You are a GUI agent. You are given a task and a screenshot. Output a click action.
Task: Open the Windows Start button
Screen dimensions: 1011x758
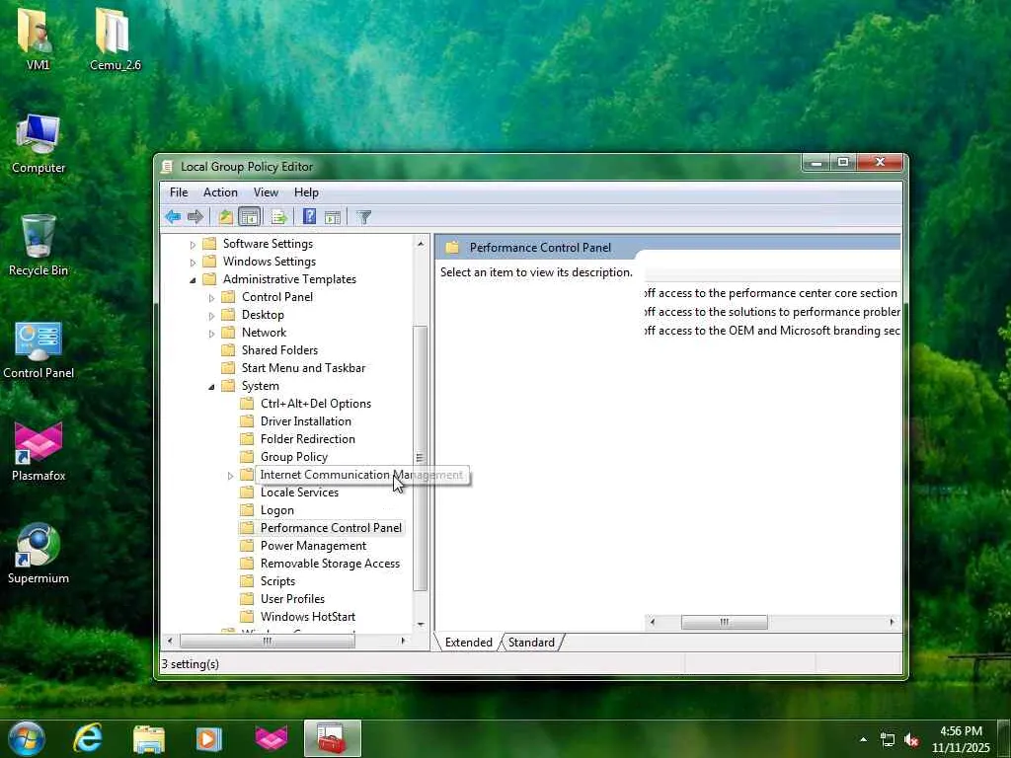[x=27, y=738]
